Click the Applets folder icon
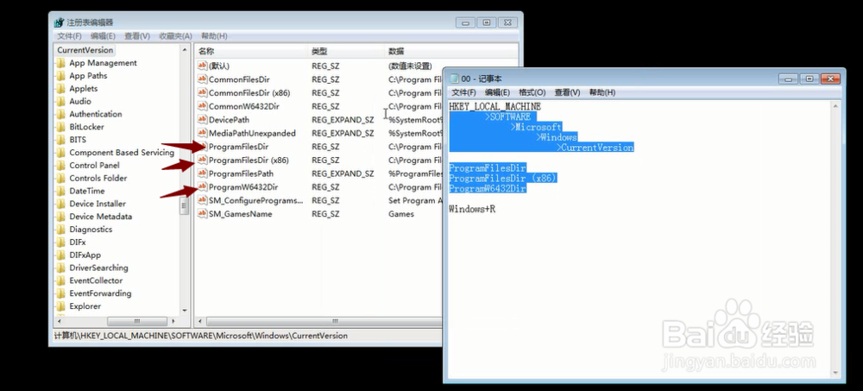 (x=60, y=89)
